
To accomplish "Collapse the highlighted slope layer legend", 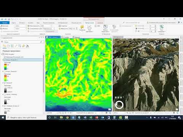I will [x=3, y=60].
